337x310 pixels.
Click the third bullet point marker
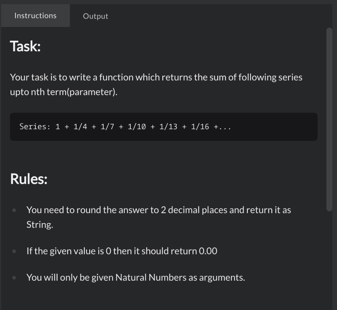click(x=14, y=277)
